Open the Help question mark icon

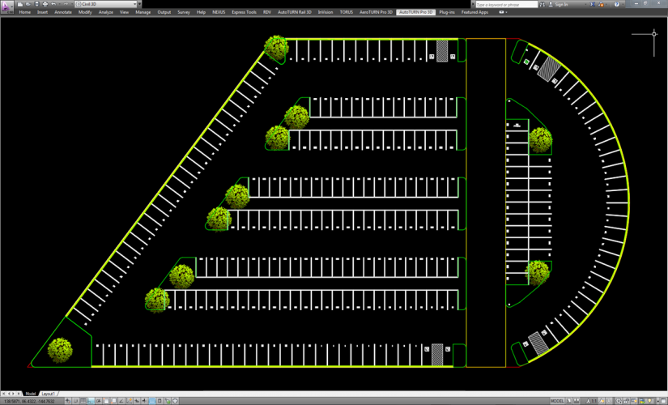point(616,4)
